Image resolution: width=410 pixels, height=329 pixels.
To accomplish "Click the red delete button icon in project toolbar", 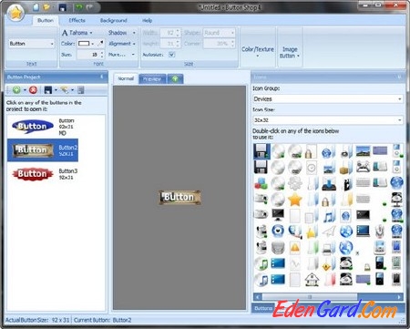I will (33, 89).
